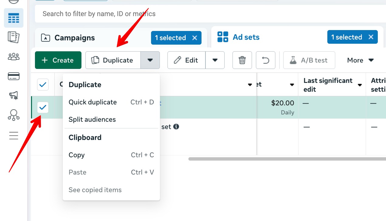Image resolution: width=386 pixels, height=221 pixels.
Task: Click the trash delete icon
Action: click(x=242, y=60)
